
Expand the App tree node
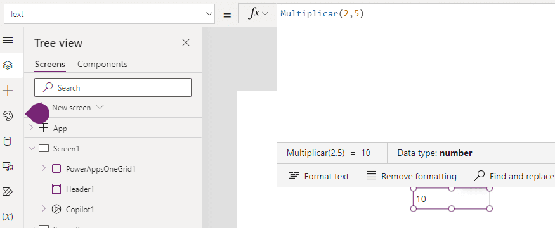pos(31,128)
